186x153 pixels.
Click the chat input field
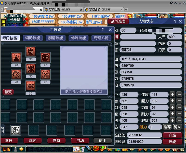pos(49,149)
